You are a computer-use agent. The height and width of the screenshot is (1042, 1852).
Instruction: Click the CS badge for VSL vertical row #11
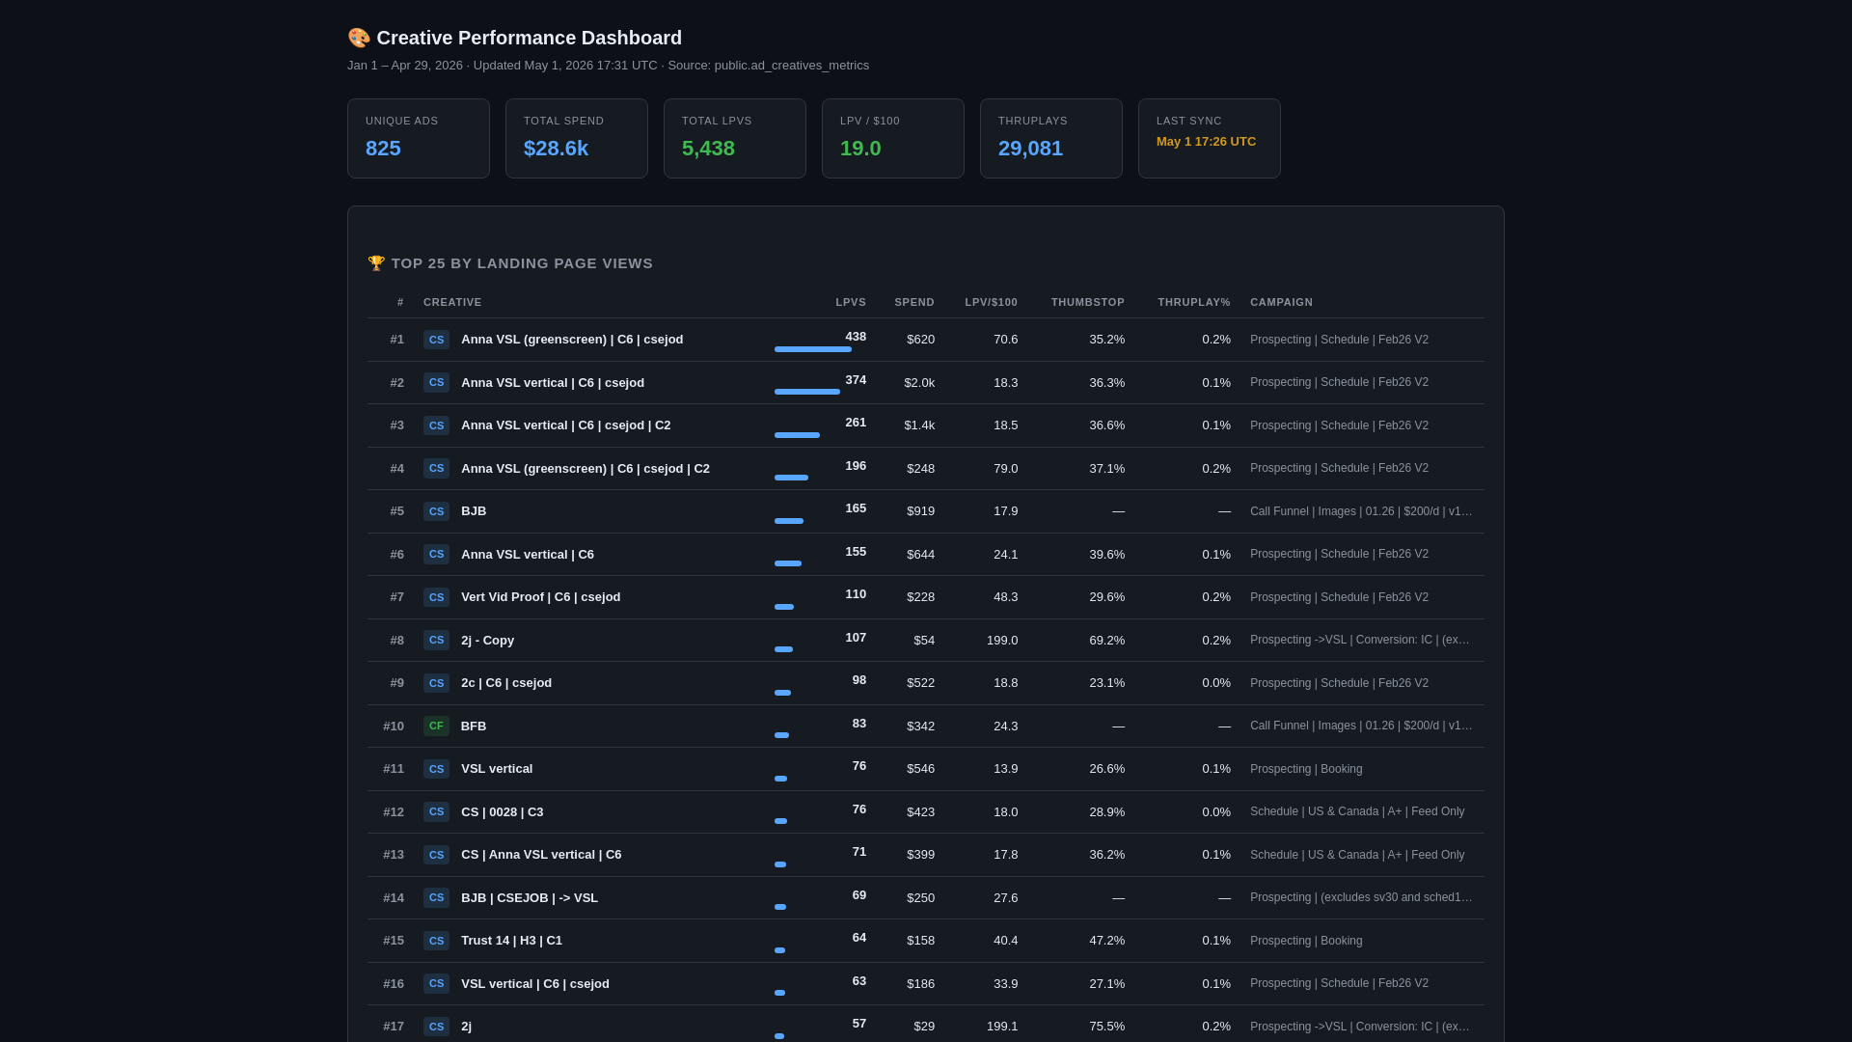click(436, 769)
